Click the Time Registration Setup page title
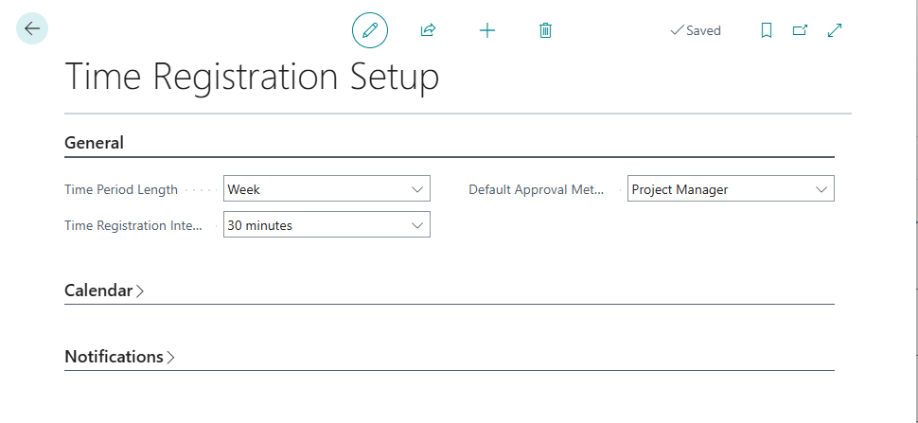 coord(252,77)
